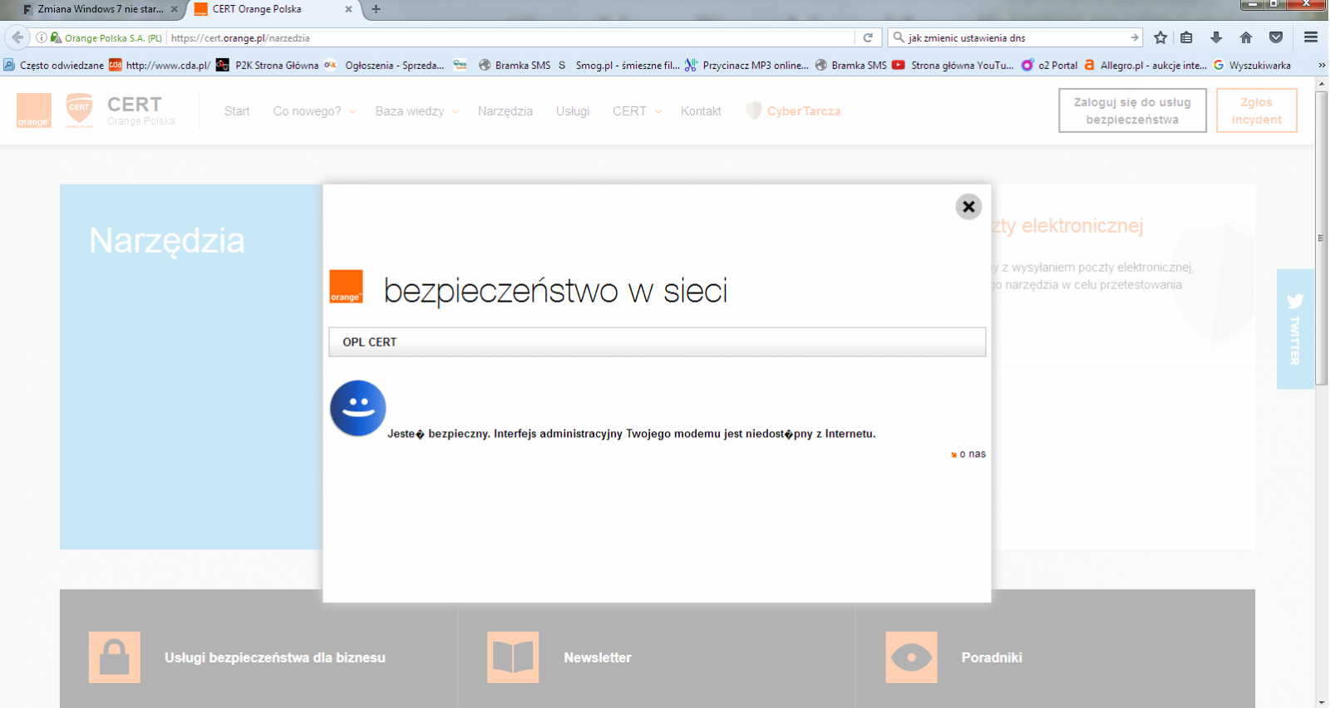Switch to Zmiana Windows 7 tab
The height and width of the screenshot is (708, 1330).
(100, 9)
